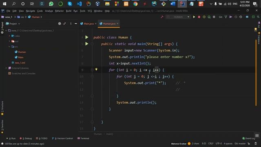
Task: Hide the Project panel with minus icon
Action: 76,24
